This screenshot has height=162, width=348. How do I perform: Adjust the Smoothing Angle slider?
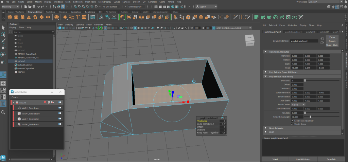point(311,117)
